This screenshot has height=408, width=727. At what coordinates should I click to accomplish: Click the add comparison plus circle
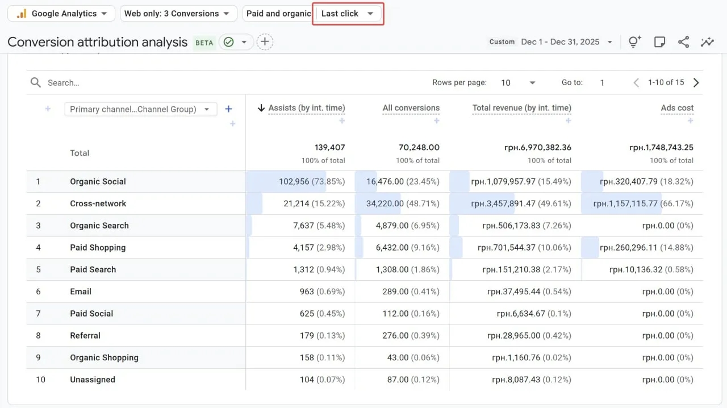[x=265, y=42]
